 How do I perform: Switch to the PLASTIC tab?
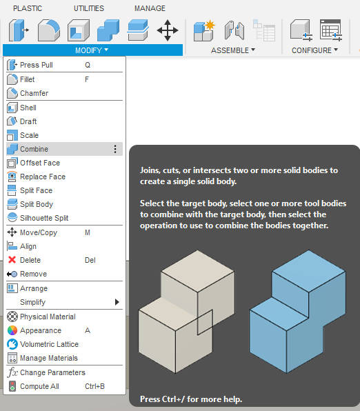point(28,8)
